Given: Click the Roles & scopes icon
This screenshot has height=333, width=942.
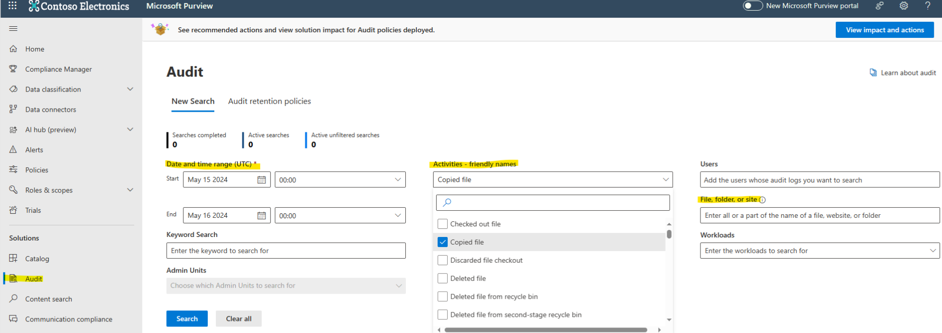Looking at the screenshot, I should pos(13,190).
